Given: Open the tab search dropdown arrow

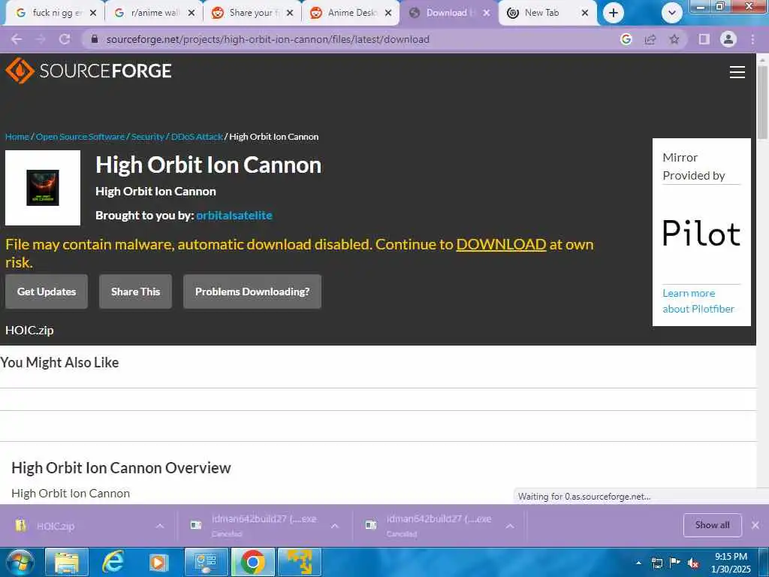Looking at the screenshot, I should point(672,14).
